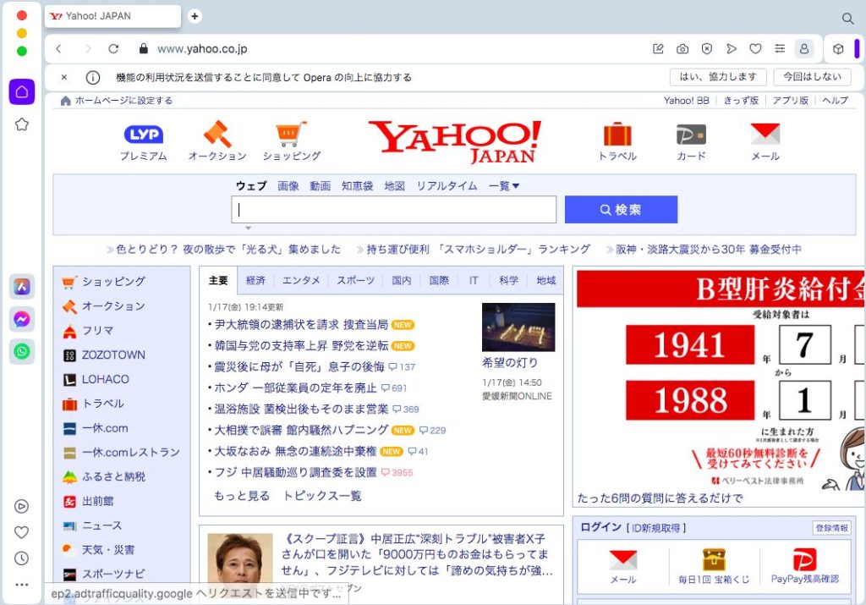866x605 pixels.
Task: Click ID新規取得 link in login box
Action: tap(656, 528)
